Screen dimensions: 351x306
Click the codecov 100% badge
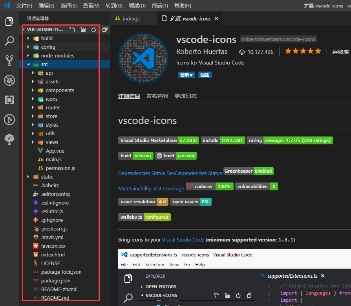[210, 186]
